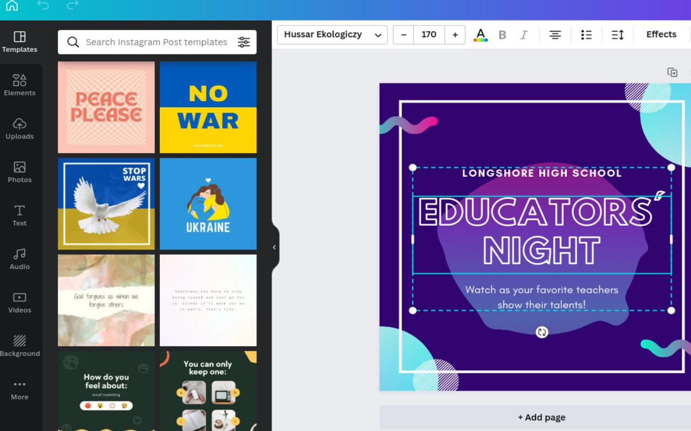This screenshot has height=431, width=691.
Task: Click the font size value 170
Action: pos(429,34)
